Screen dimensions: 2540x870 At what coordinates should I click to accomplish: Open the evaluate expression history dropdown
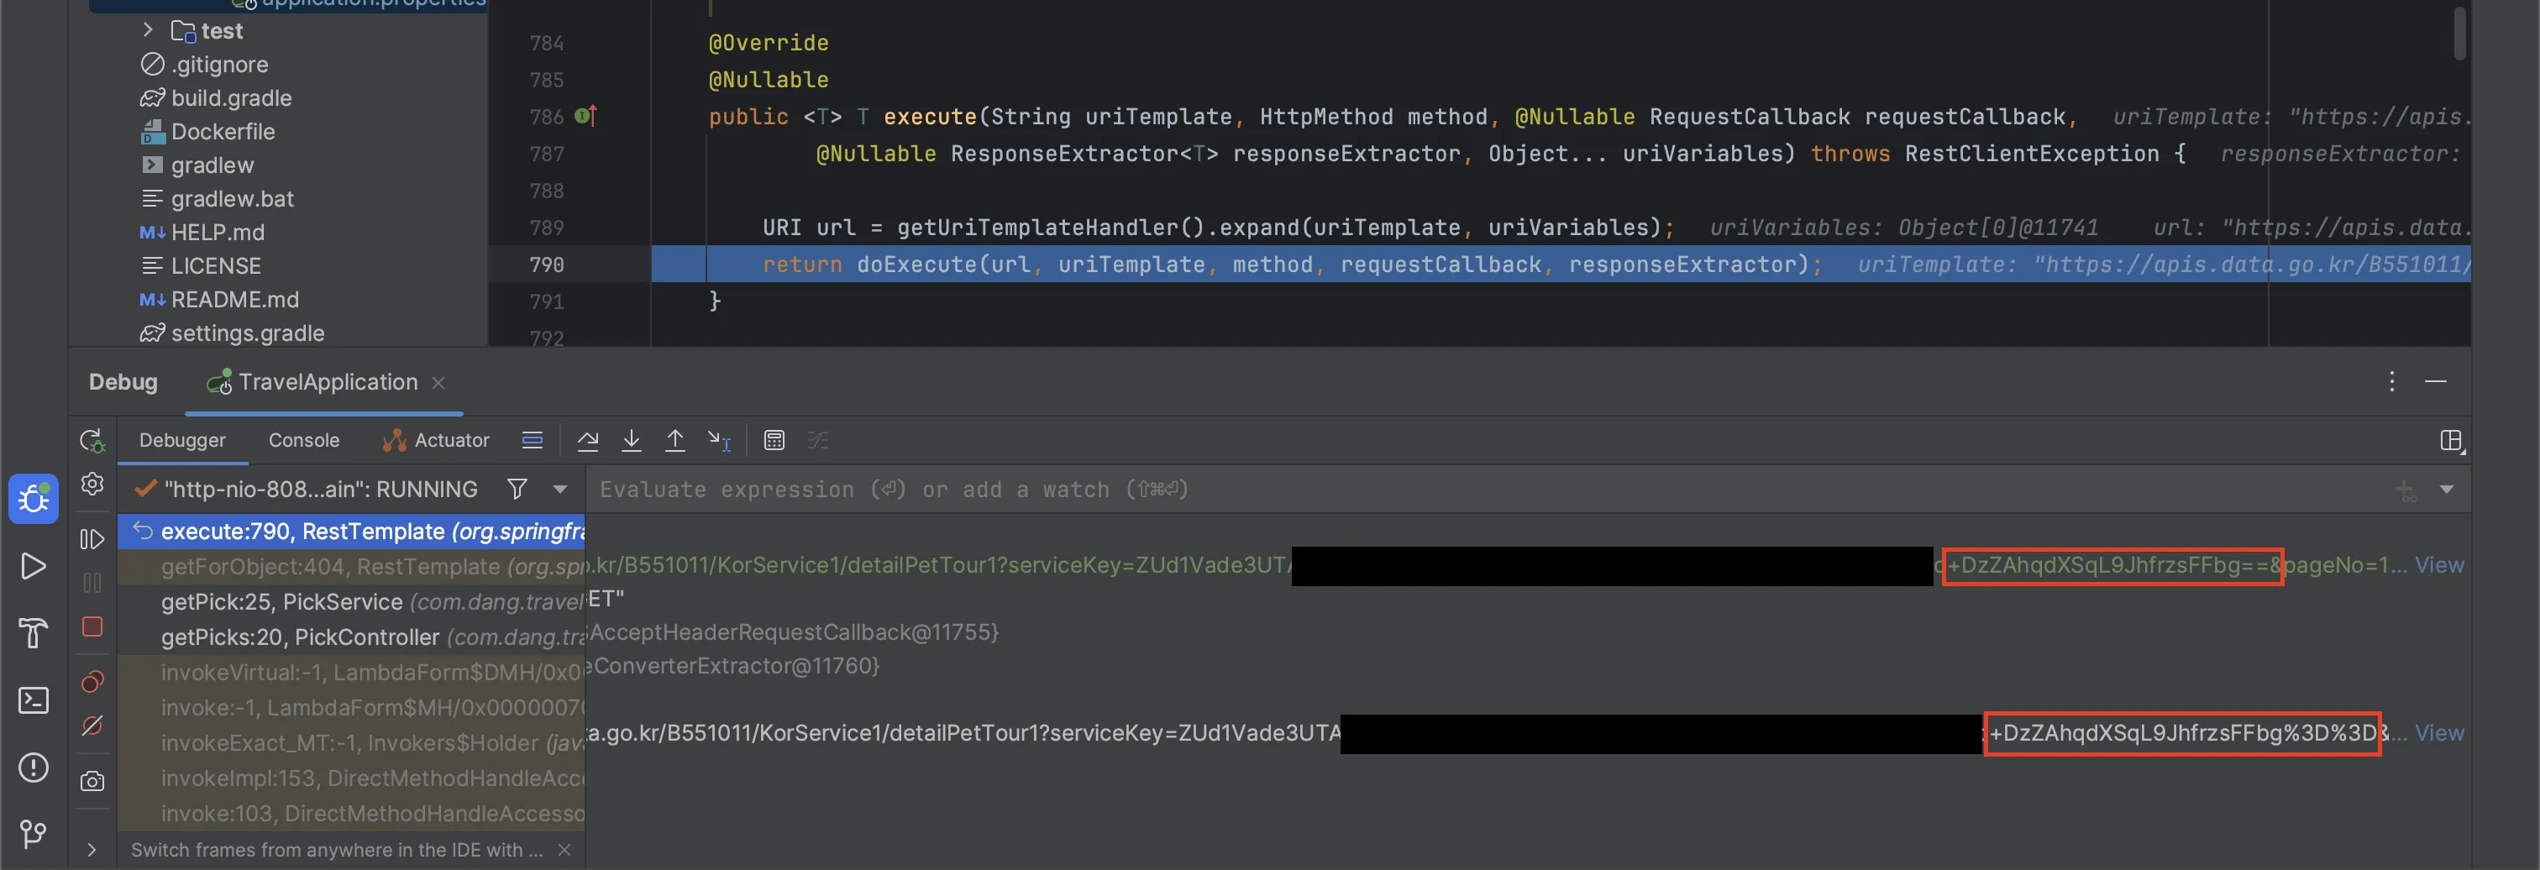click(2446, 489)
